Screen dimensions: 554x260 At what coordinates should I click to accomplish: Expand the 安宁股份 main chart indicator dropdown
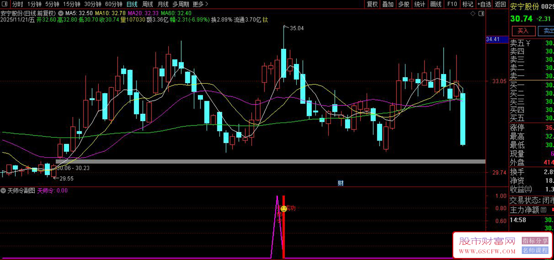tap(61, 13)
